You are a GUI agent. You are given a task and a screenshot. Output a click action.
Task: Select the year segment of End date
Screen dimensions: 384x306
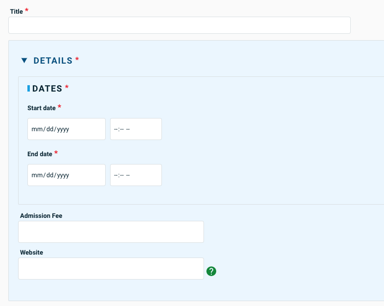pyautogui.click(x=63, y=175)
